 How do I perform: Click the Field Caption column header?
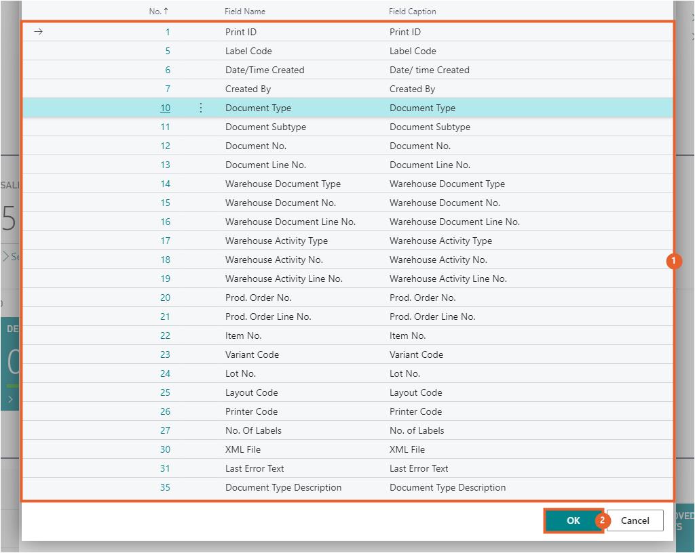tap(412, 12)
